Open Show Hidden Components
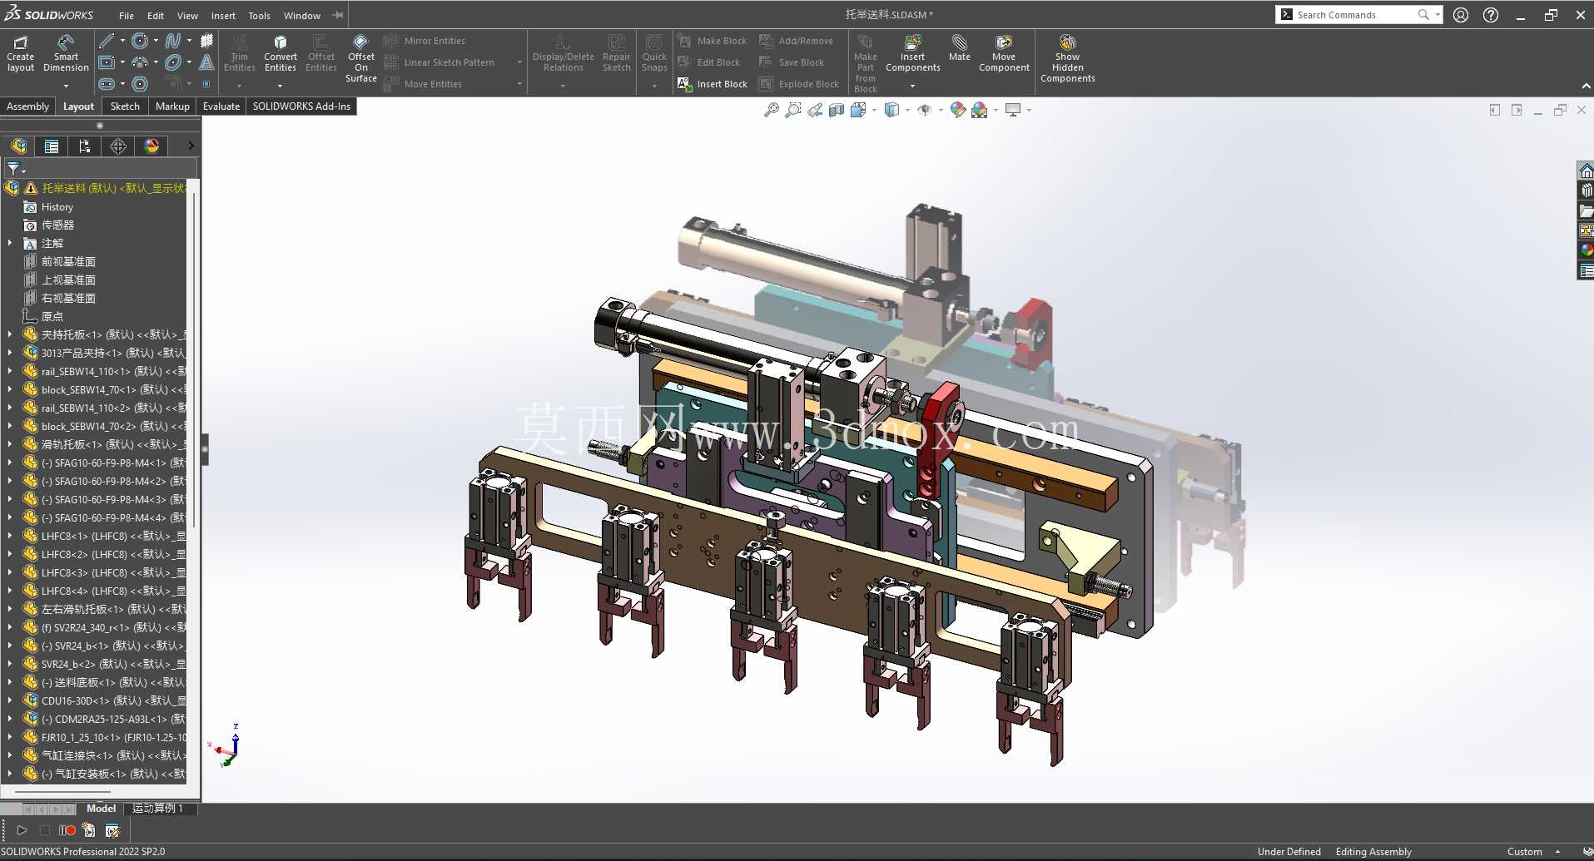 pyautogui.click(x=1067, y=58)
